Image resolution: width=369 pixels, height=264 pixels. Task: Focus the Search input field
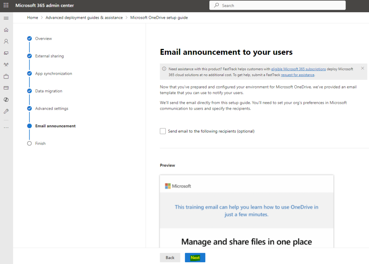click(277, 5)
